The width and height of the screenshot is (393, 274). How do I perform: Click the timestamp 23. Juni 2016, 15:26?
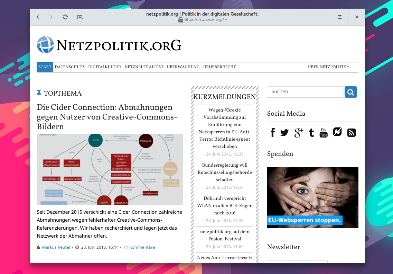point(225,221)
